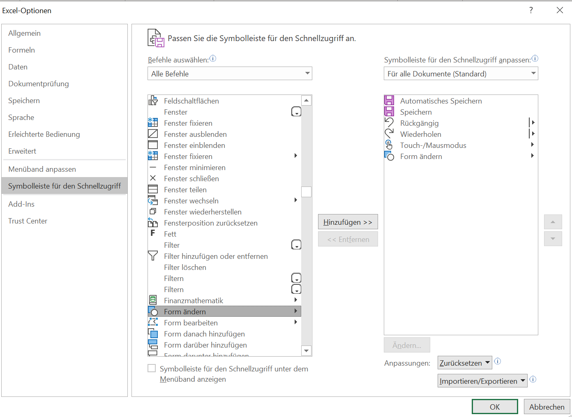
Task: Click the Fenster ausblenden icon
Action: tap(153, 134)
